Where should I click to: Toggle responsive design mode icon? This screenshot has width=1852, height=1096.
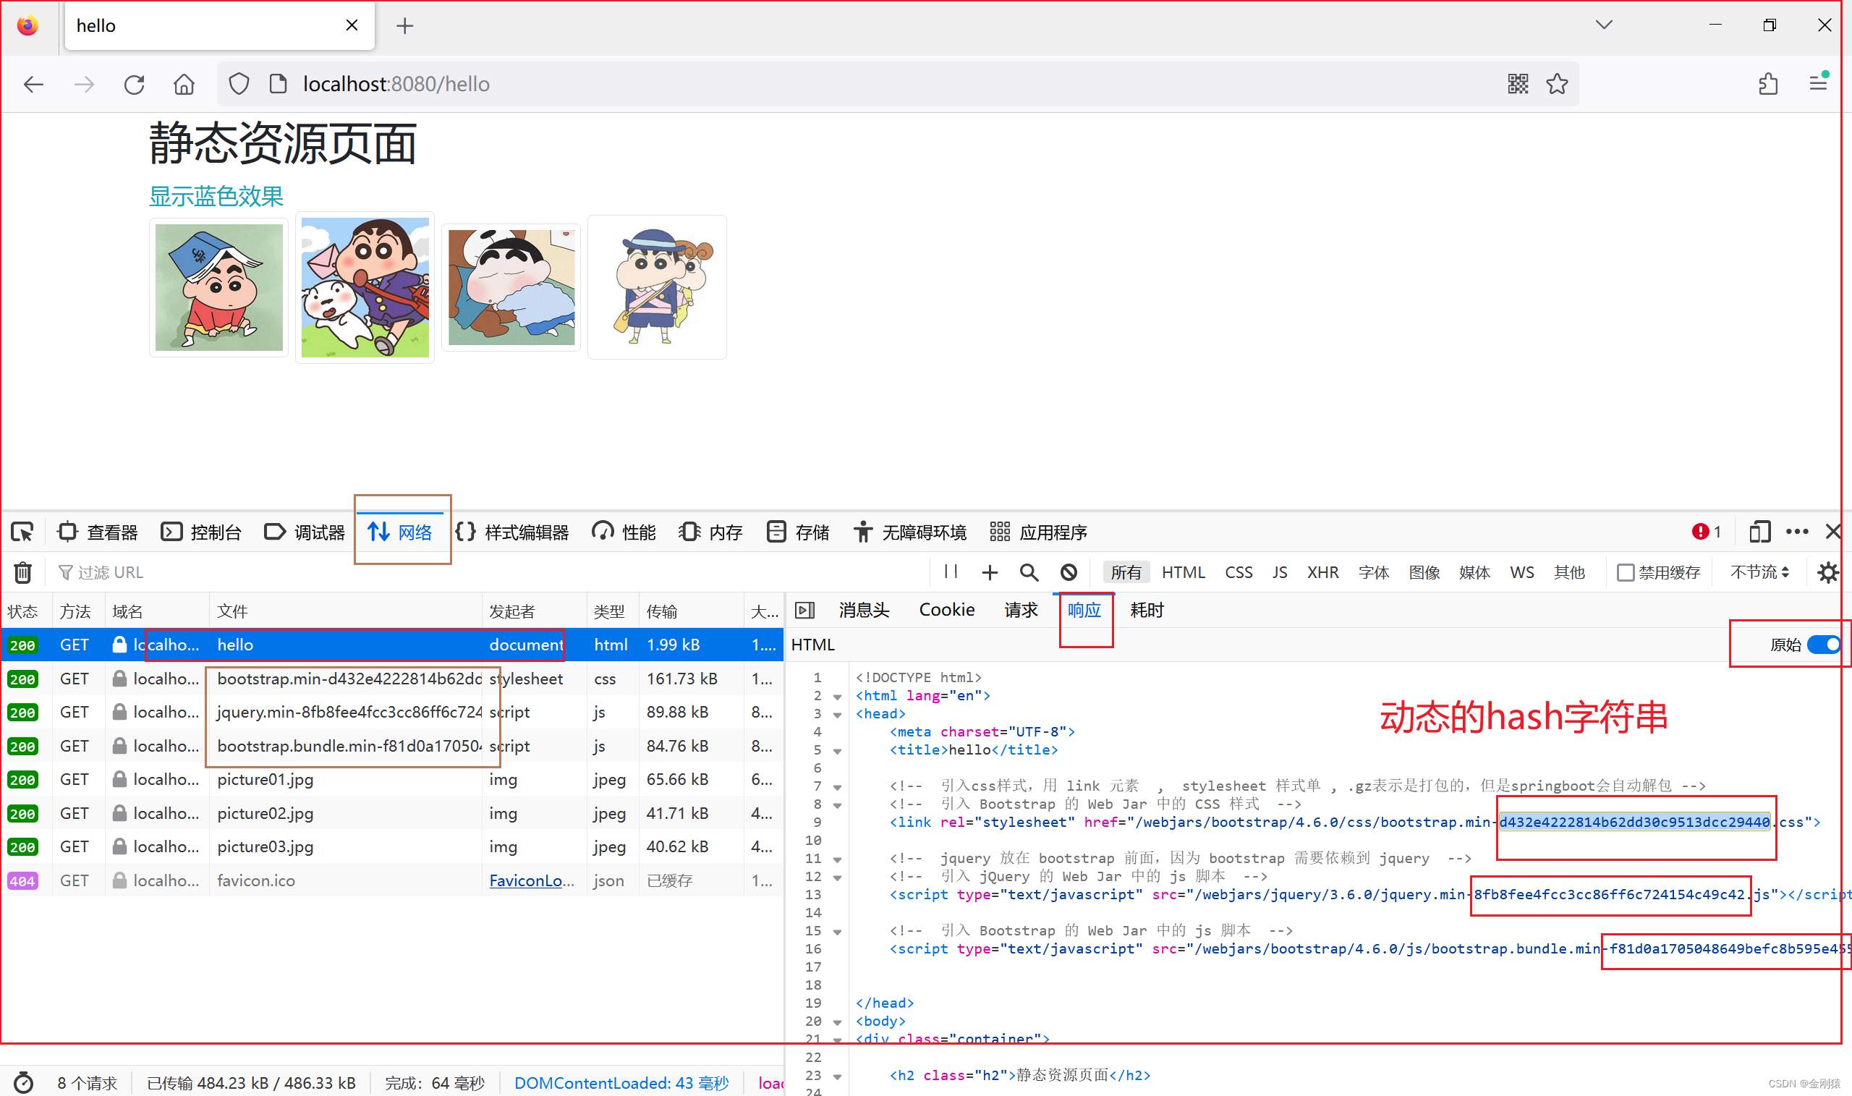coord(1759,532)
